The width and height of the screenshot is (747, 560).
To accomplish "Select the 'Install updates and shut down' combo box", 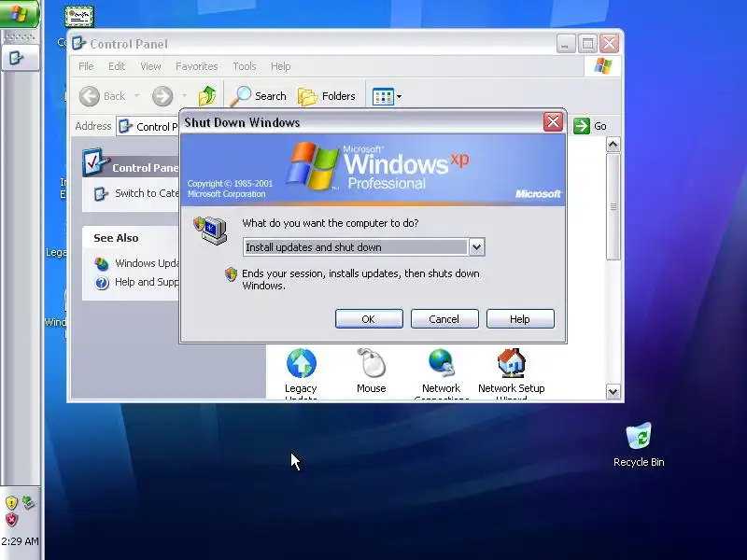I will 364,247.
